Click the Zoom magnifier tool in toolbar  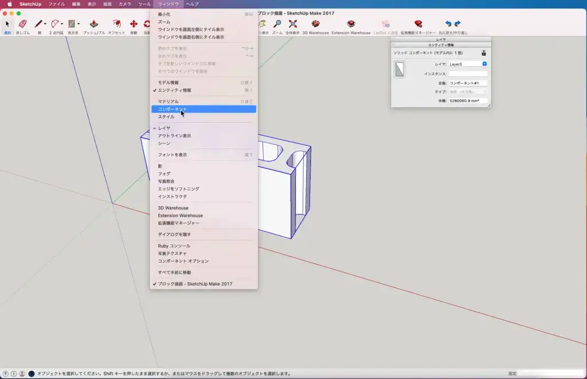tap(277, 24)
